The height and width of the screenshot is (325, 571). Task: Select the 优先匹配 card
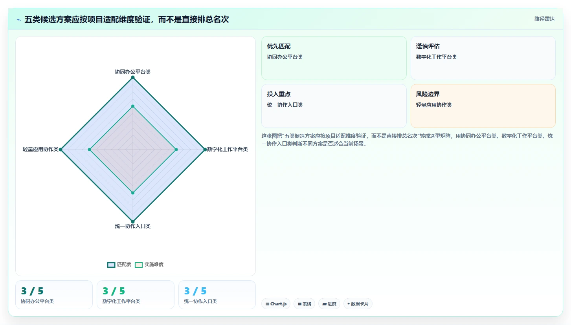coord(334,58)
